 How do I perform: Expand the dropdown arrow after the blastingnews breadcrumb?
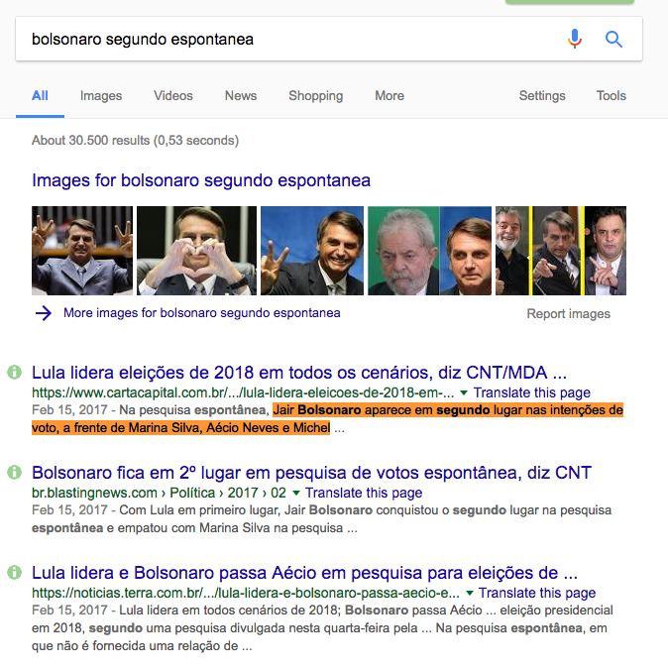(x=295, y=493)
